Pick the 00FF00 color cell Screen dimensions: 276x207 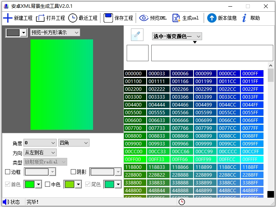tap(135, 159)
